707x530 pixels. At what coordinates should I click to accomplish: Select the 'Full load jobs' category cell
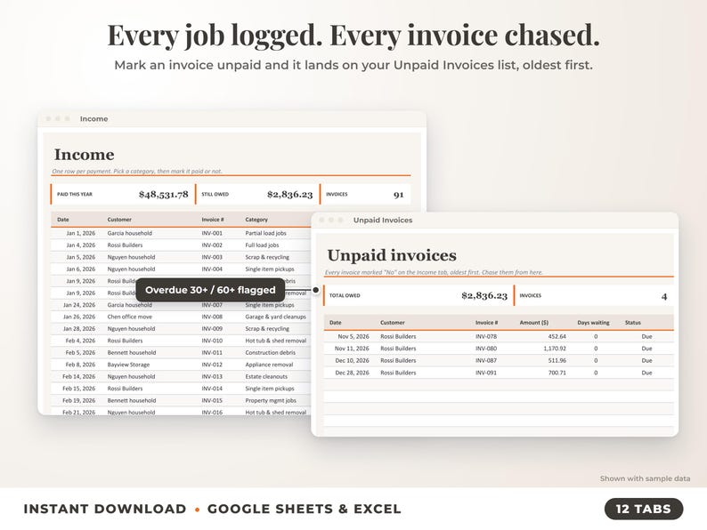tap(262, 245)
